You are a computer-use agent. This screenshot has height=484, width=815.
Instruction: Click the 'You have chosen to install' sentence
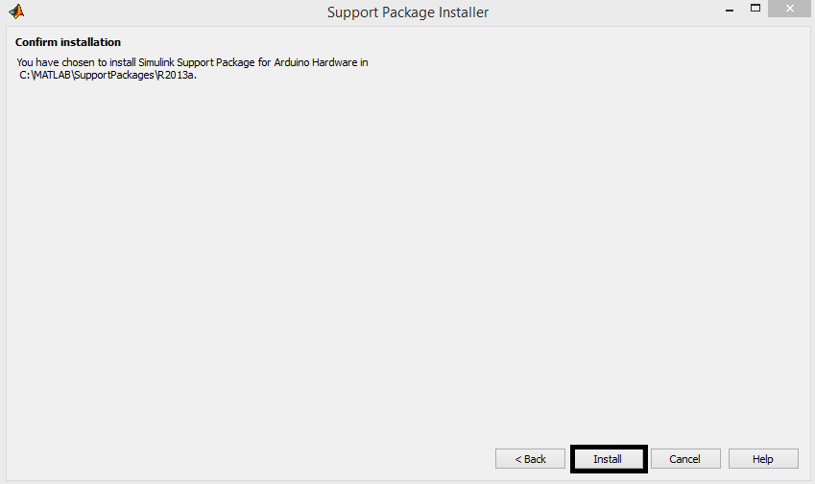(x=192, y=68)
